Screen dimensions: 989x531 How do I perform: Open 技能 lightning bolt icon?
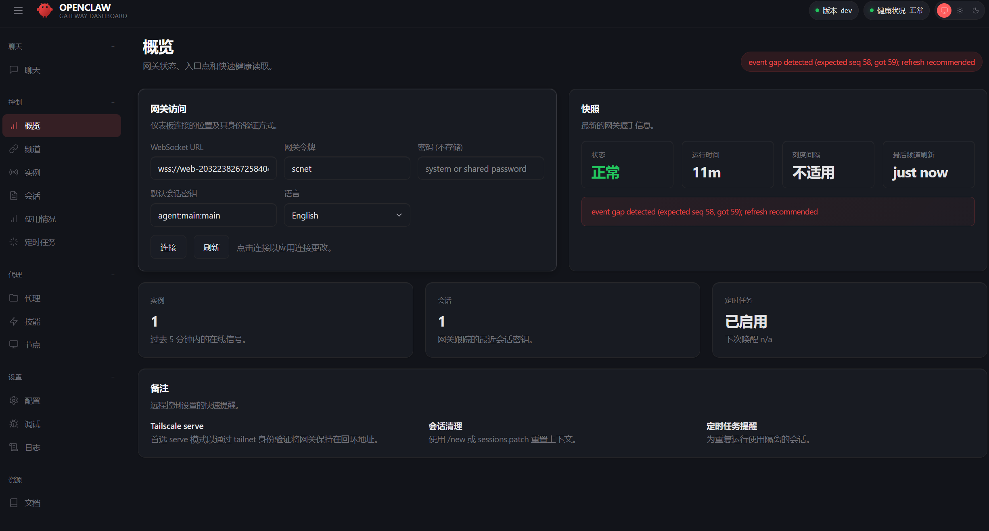click(14, 321)
